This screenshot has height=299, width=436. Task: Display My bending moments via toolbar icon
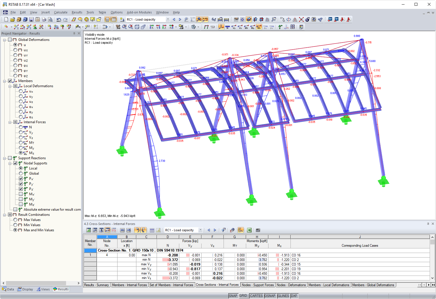253,27
